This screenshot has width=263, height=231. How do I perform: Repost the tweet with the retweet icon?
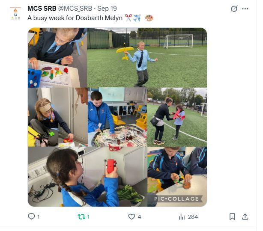pos(81,216)
